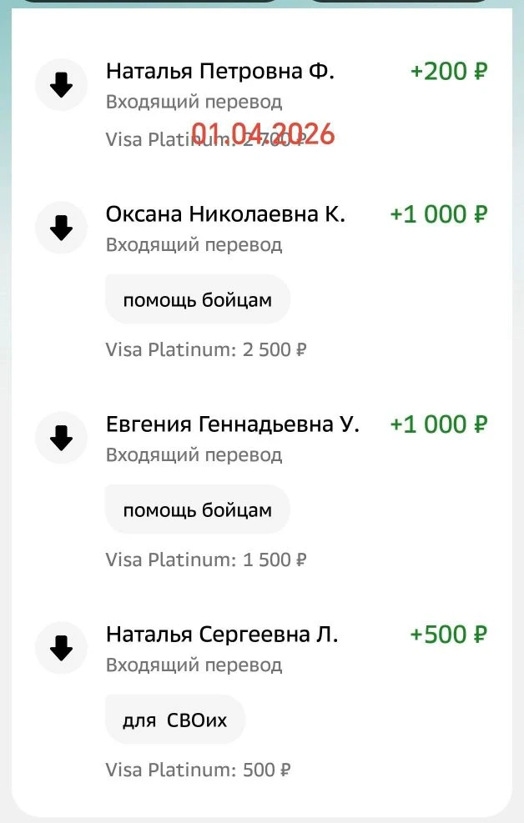The image size is (524, 823).
Task: Tap the +1 000 ₽ amount from Евгения
Action: click(438, 424)
